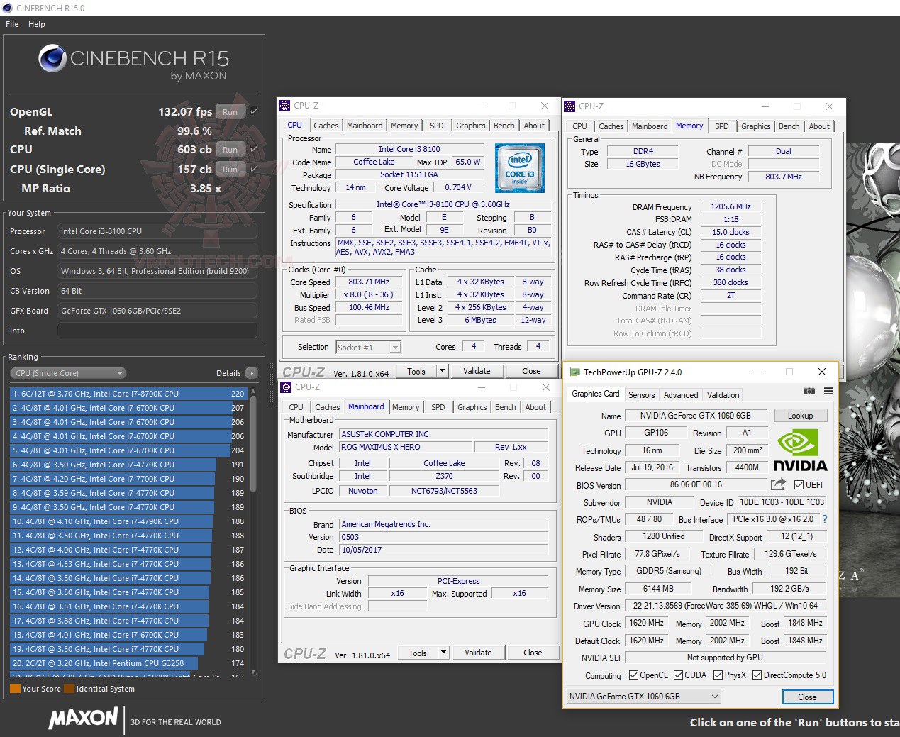
Task: Click the Info input field in Your System
Action: click(157, 331)
